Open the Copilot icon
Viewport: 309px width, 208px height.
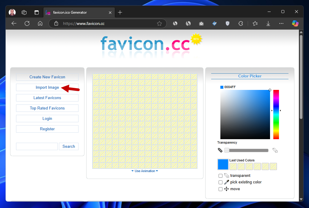click(x=295, y=24)
